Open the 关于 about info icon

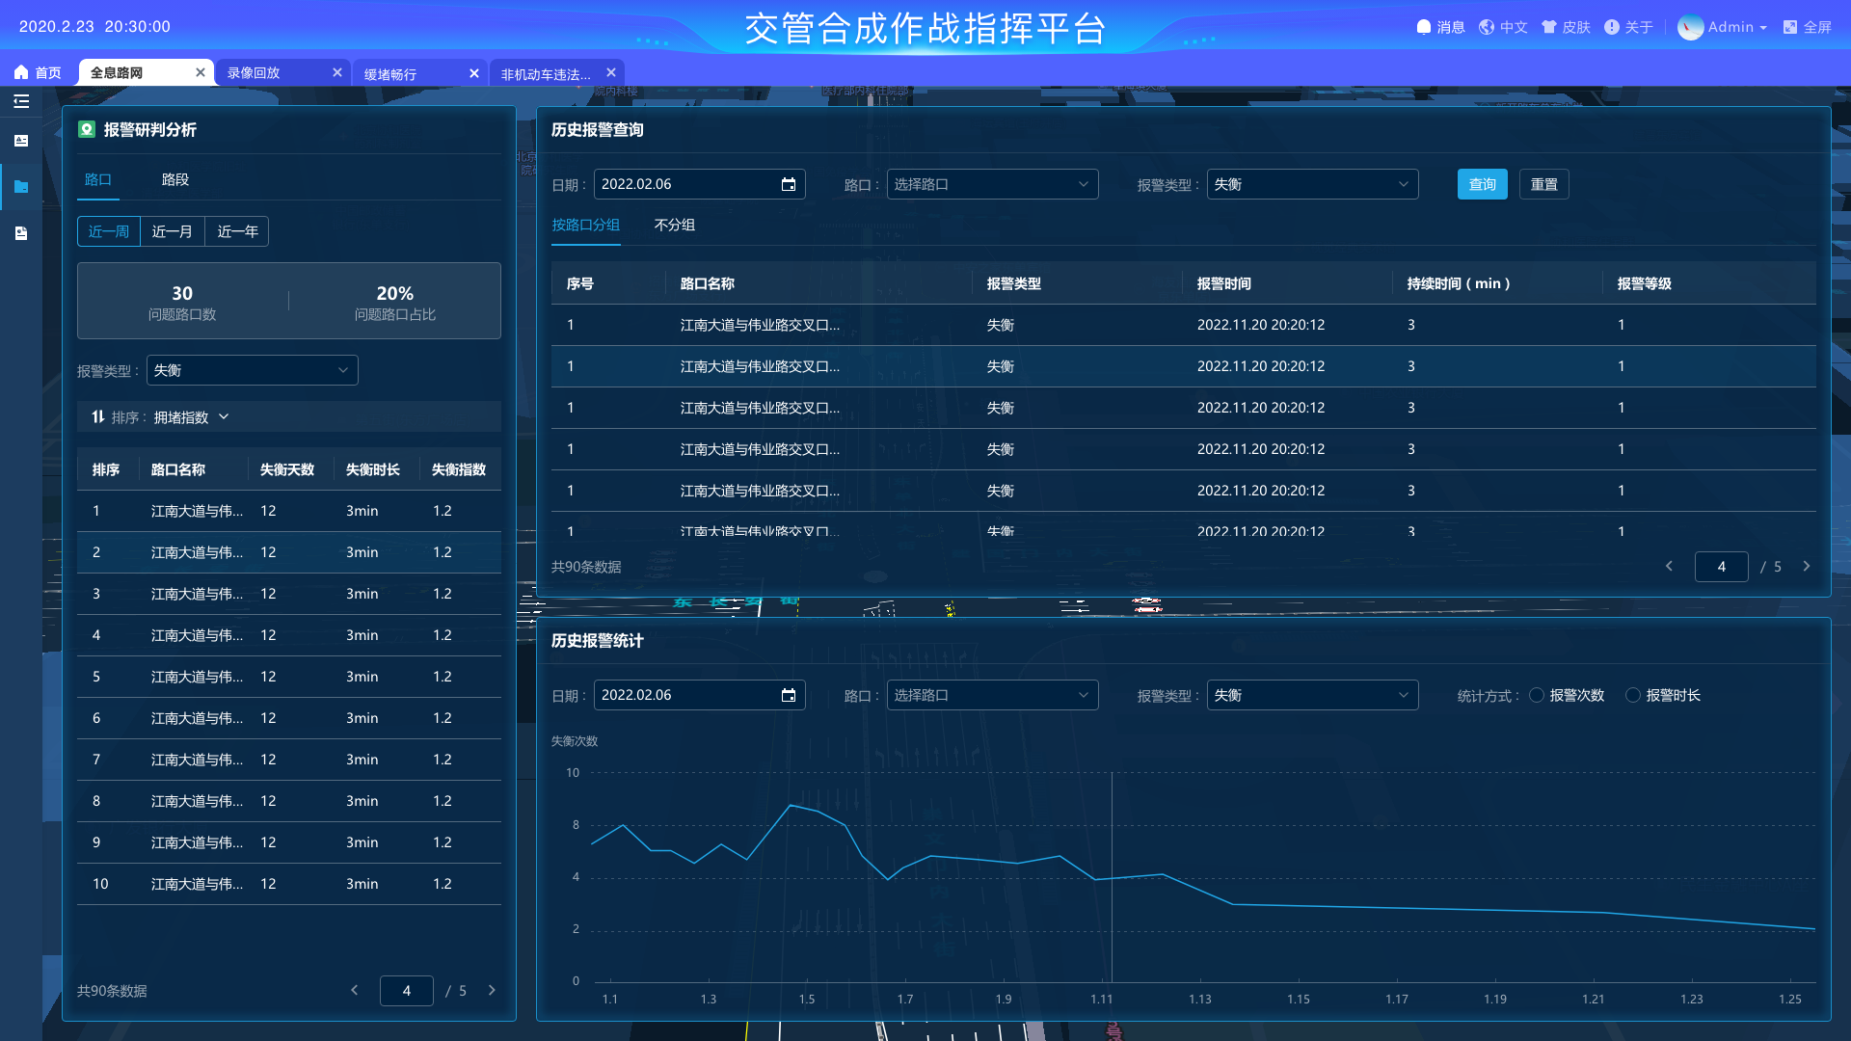click(1612, 27)
